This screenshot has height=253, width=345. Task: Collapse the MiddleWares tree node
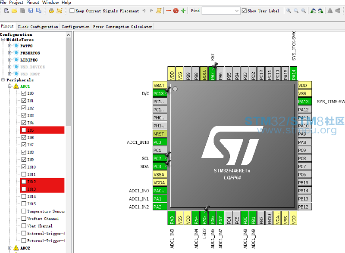coord(3,40)
